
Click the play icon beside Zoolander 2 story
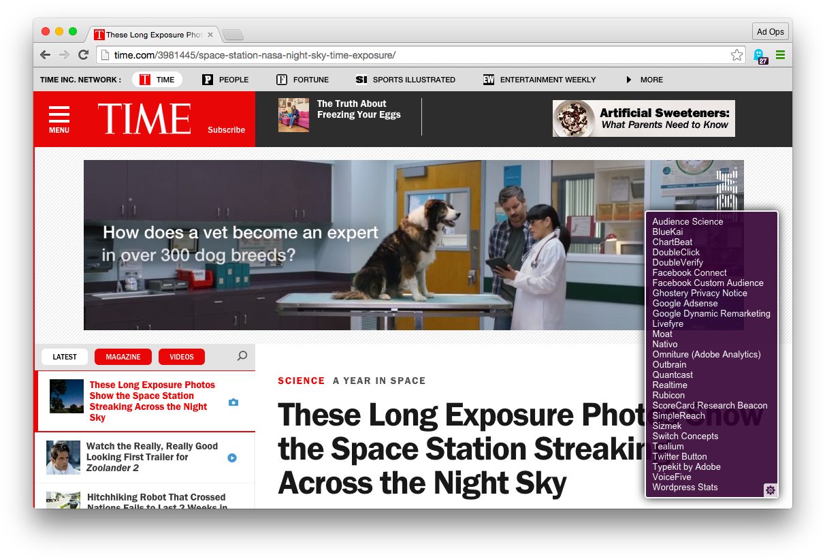232,458
